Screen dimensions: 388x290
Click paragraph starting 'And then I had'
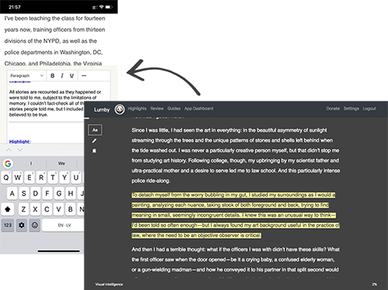235,260
